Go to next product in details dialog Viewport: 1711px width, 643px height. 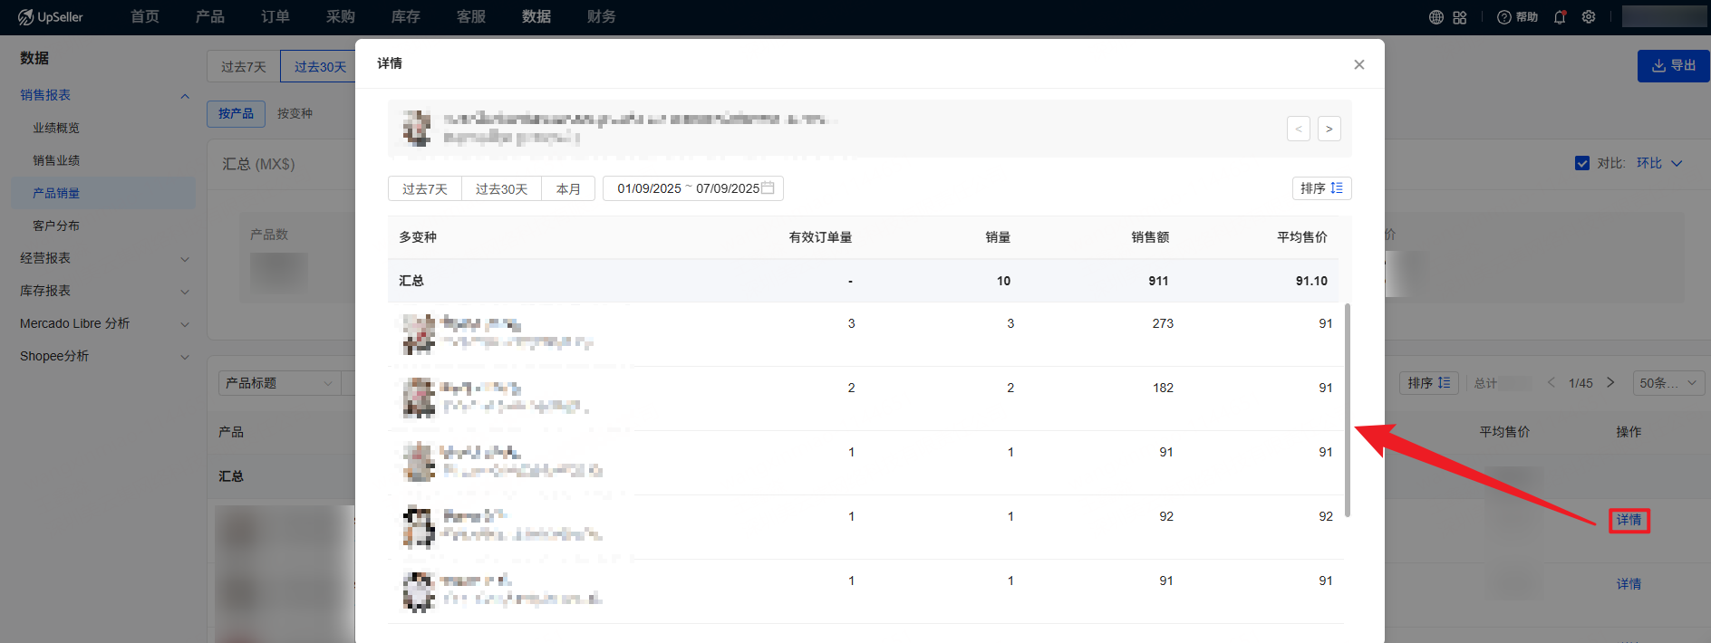pos(1329,129)
